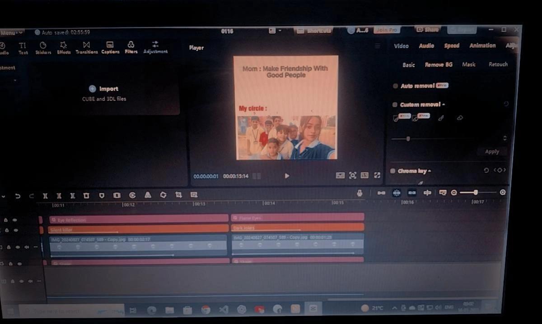Enable the Chroma key checkbox
The width and height of the screenshot is (542, 324).
(x=392, y=171)
